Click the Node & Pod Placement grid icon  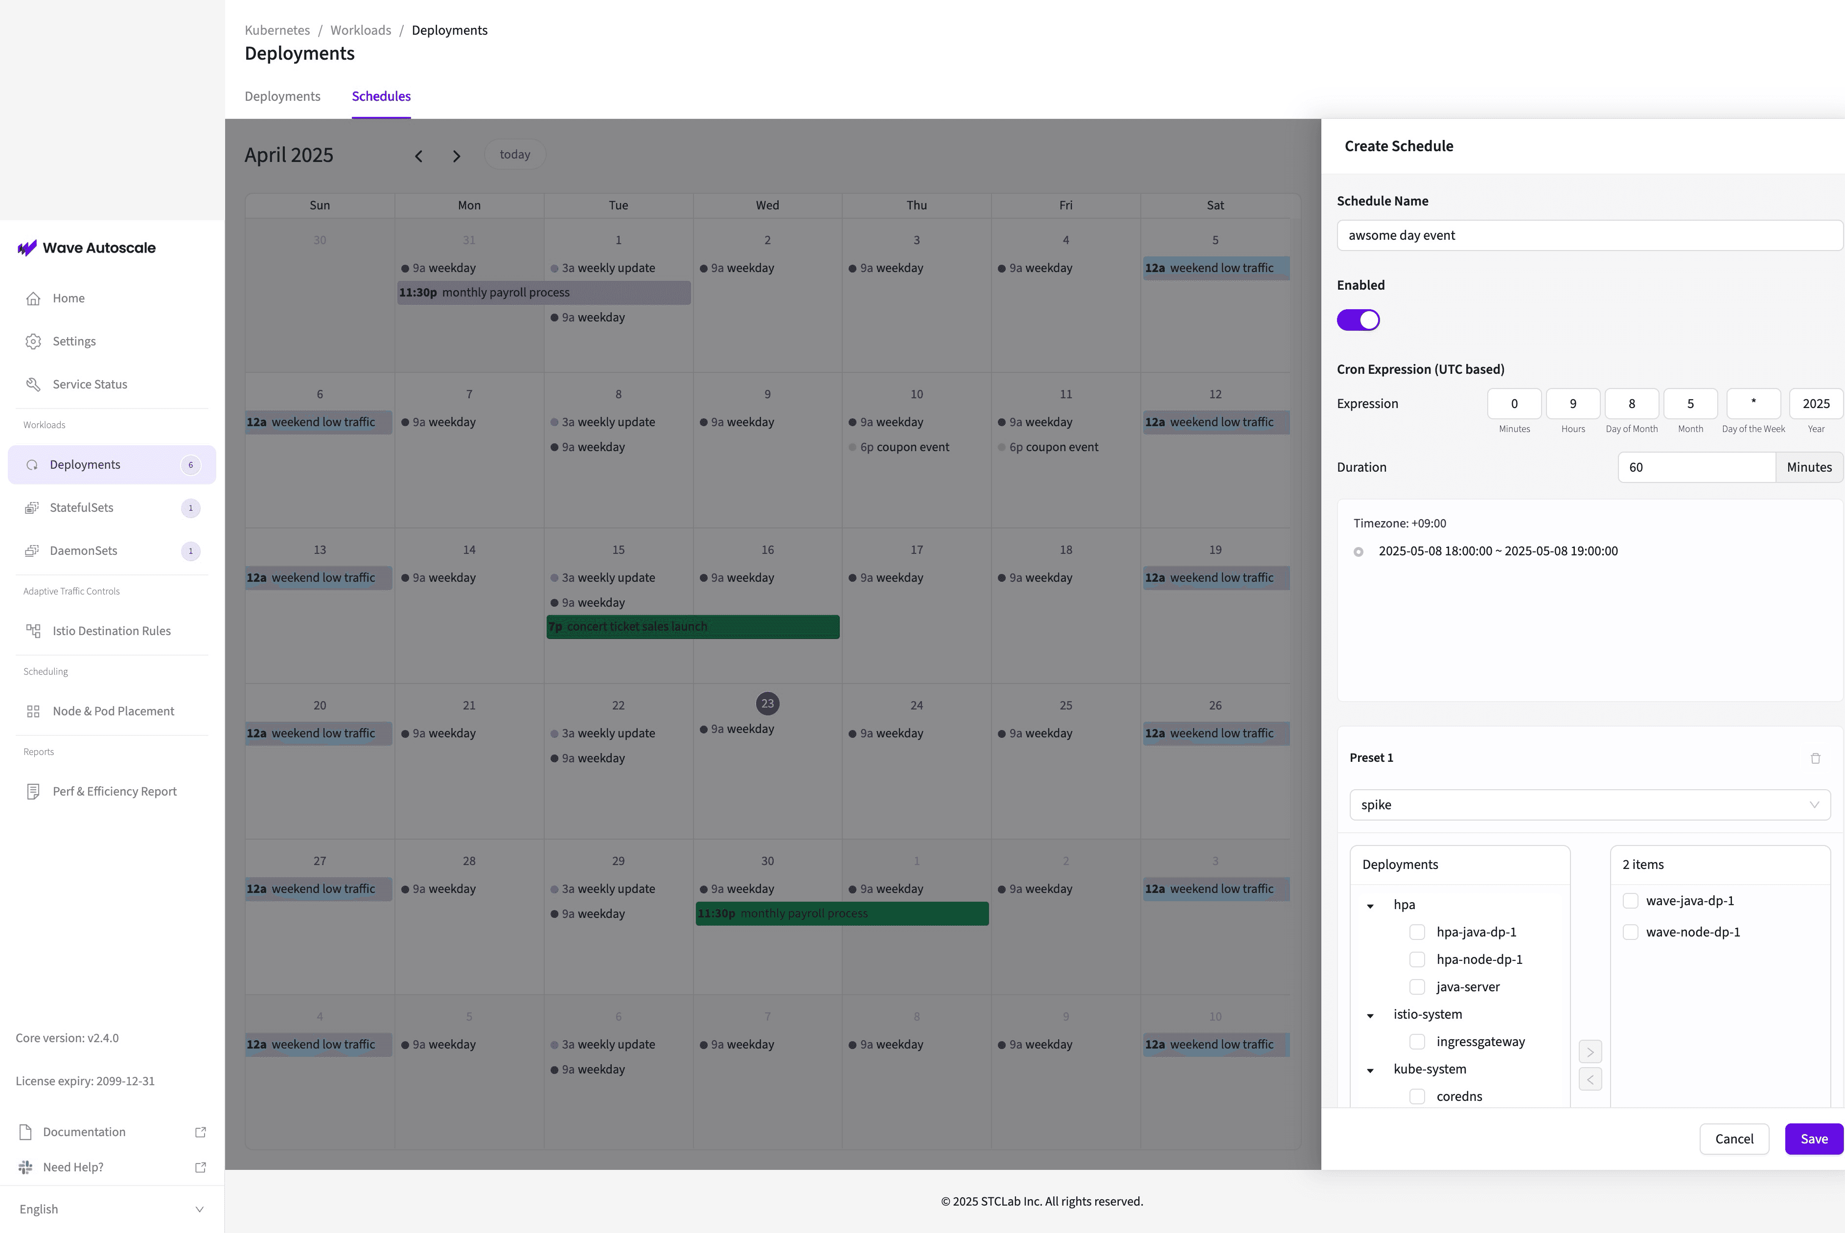(33, 711)
